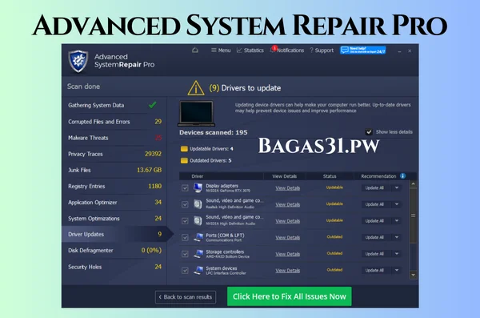This screenshot has height=318, width=480.
Task: Select Registry Entries category
Action: point(114,186)
